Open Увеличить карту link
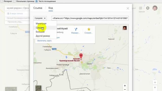The image size is (162, 91). tap(44, 41)
